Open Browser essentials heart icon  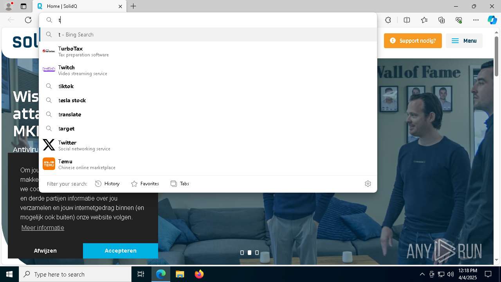[459, 20]
